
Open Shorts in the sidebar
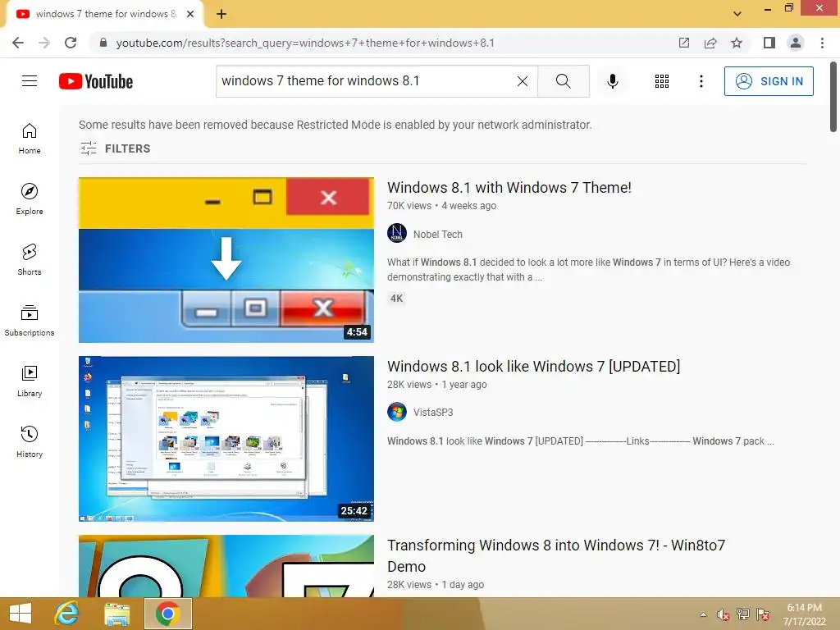pos(30,259)
